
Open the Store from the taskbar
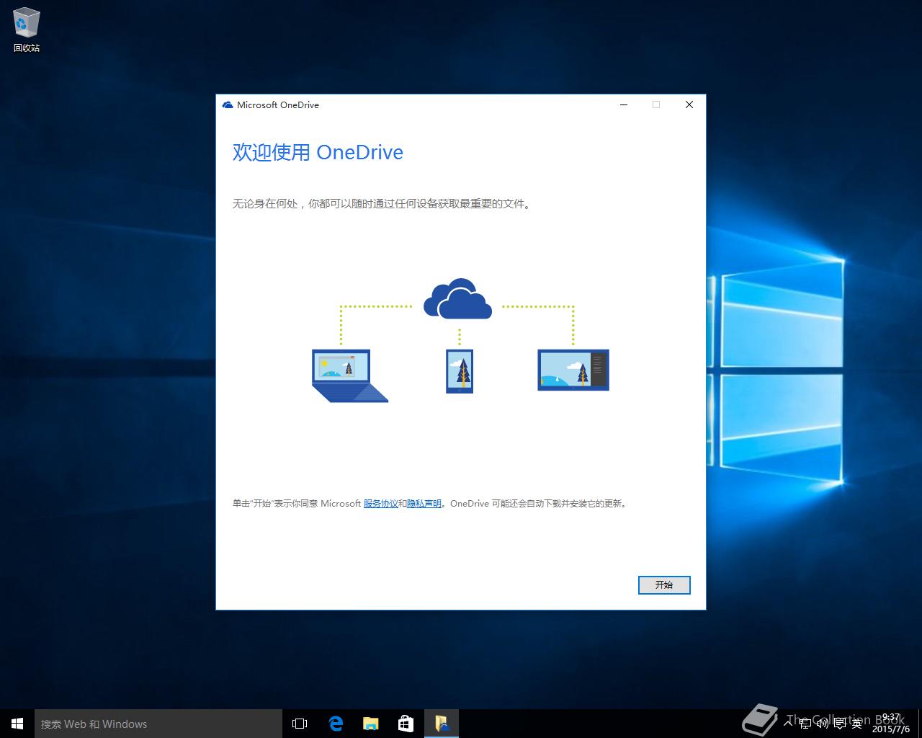pos(406,724)
